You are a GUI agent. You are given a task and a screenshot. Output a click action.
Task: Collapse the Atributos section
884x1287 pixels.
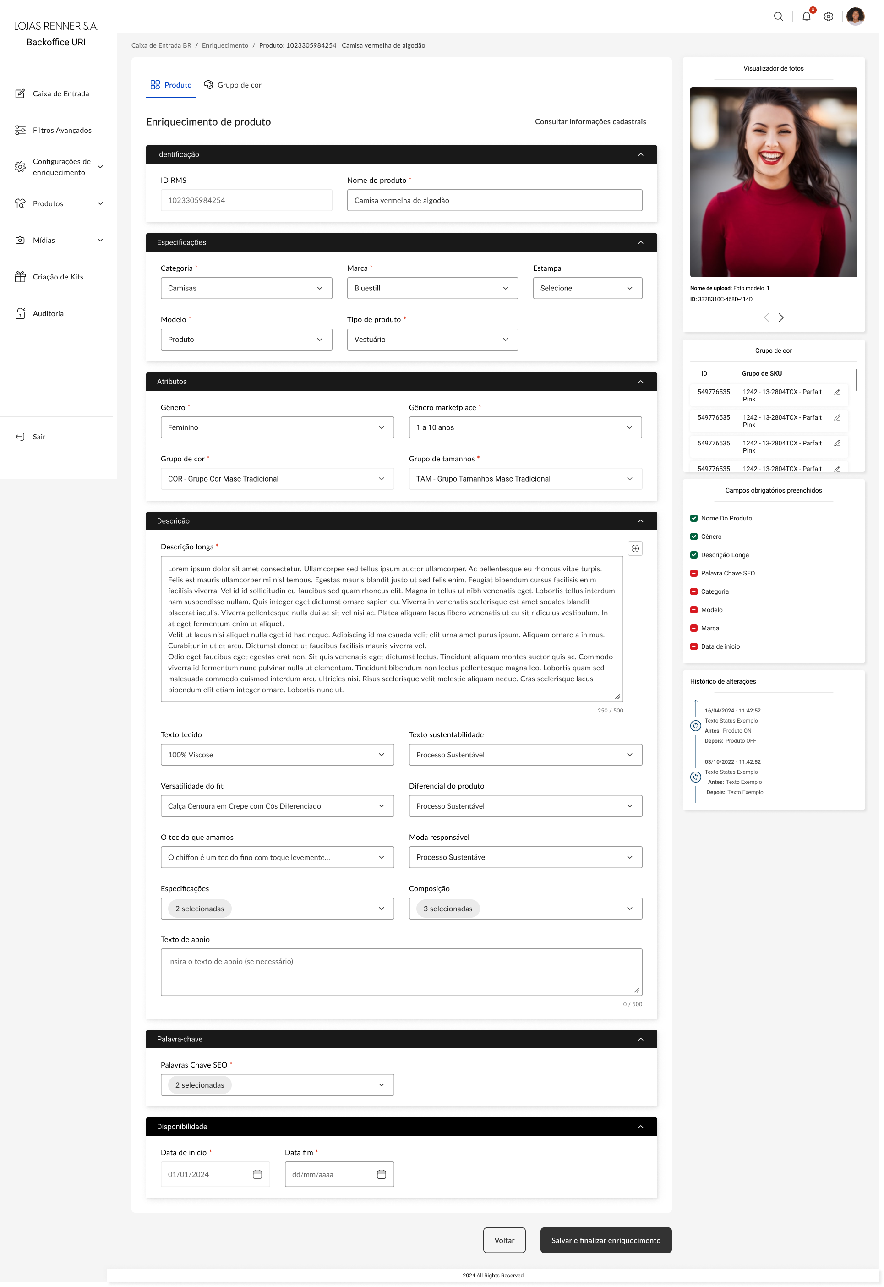click(x=640, y=382)
